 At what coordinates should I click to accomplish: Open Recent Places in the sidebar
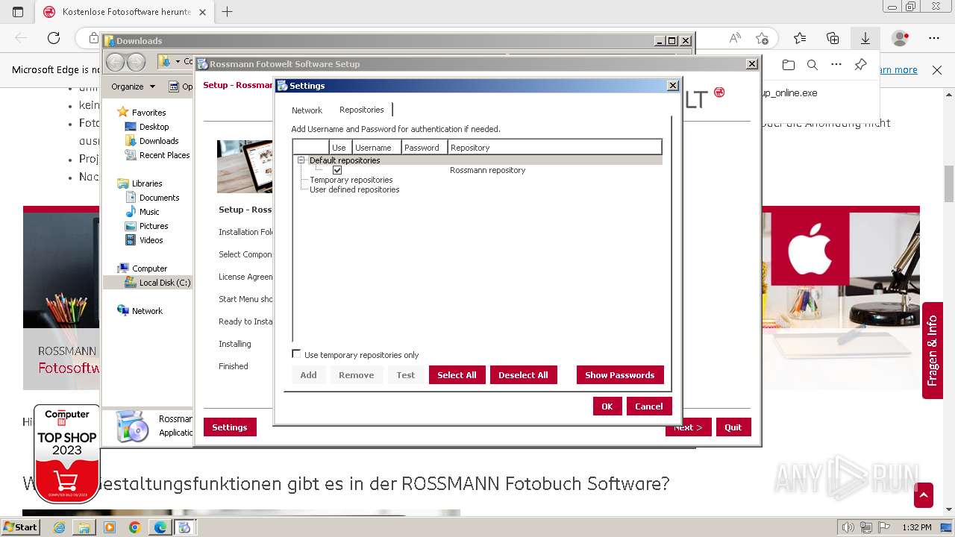pos(164,155)
